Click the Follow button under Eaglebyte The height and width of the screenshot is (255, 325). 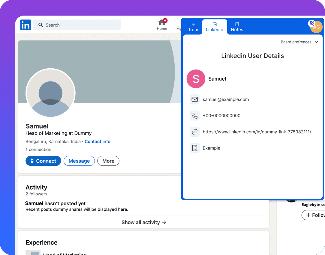pos(313,215)
